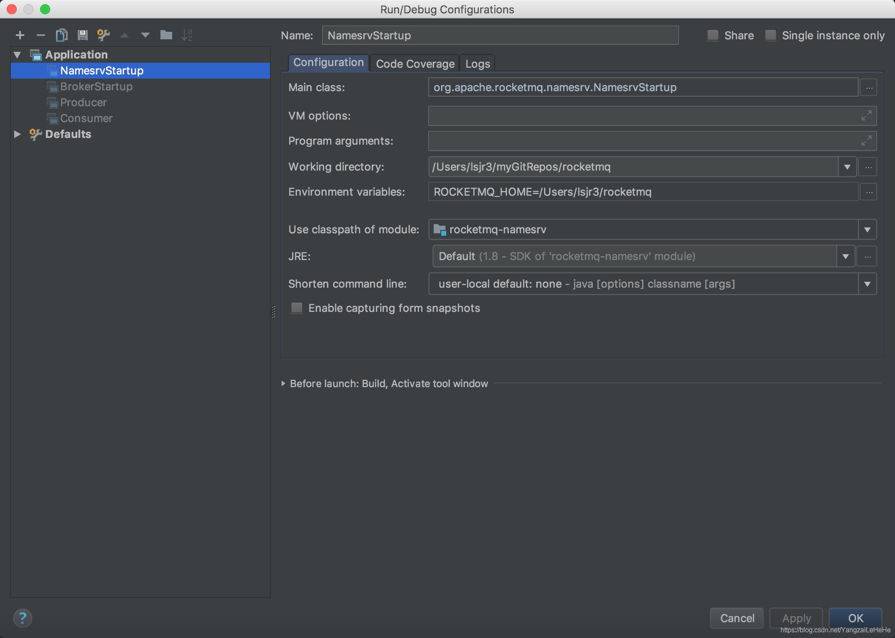The image size is (895, 638).
Task: Browse for the main class with the ellipsis button
Action: [869, 87]
